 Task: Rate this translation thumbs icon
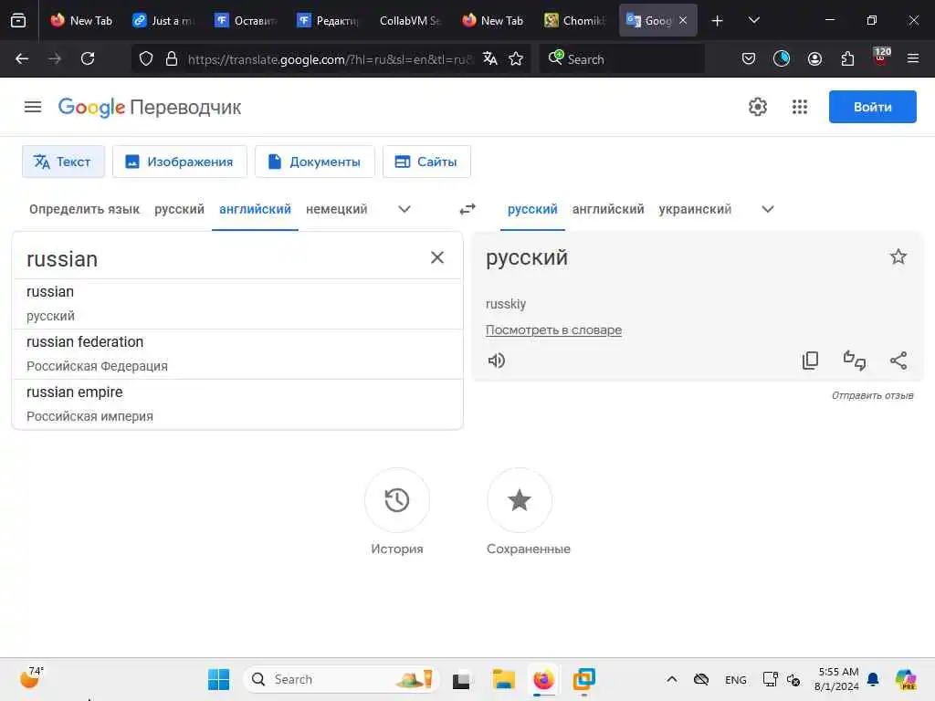click(x=854, y=360)
